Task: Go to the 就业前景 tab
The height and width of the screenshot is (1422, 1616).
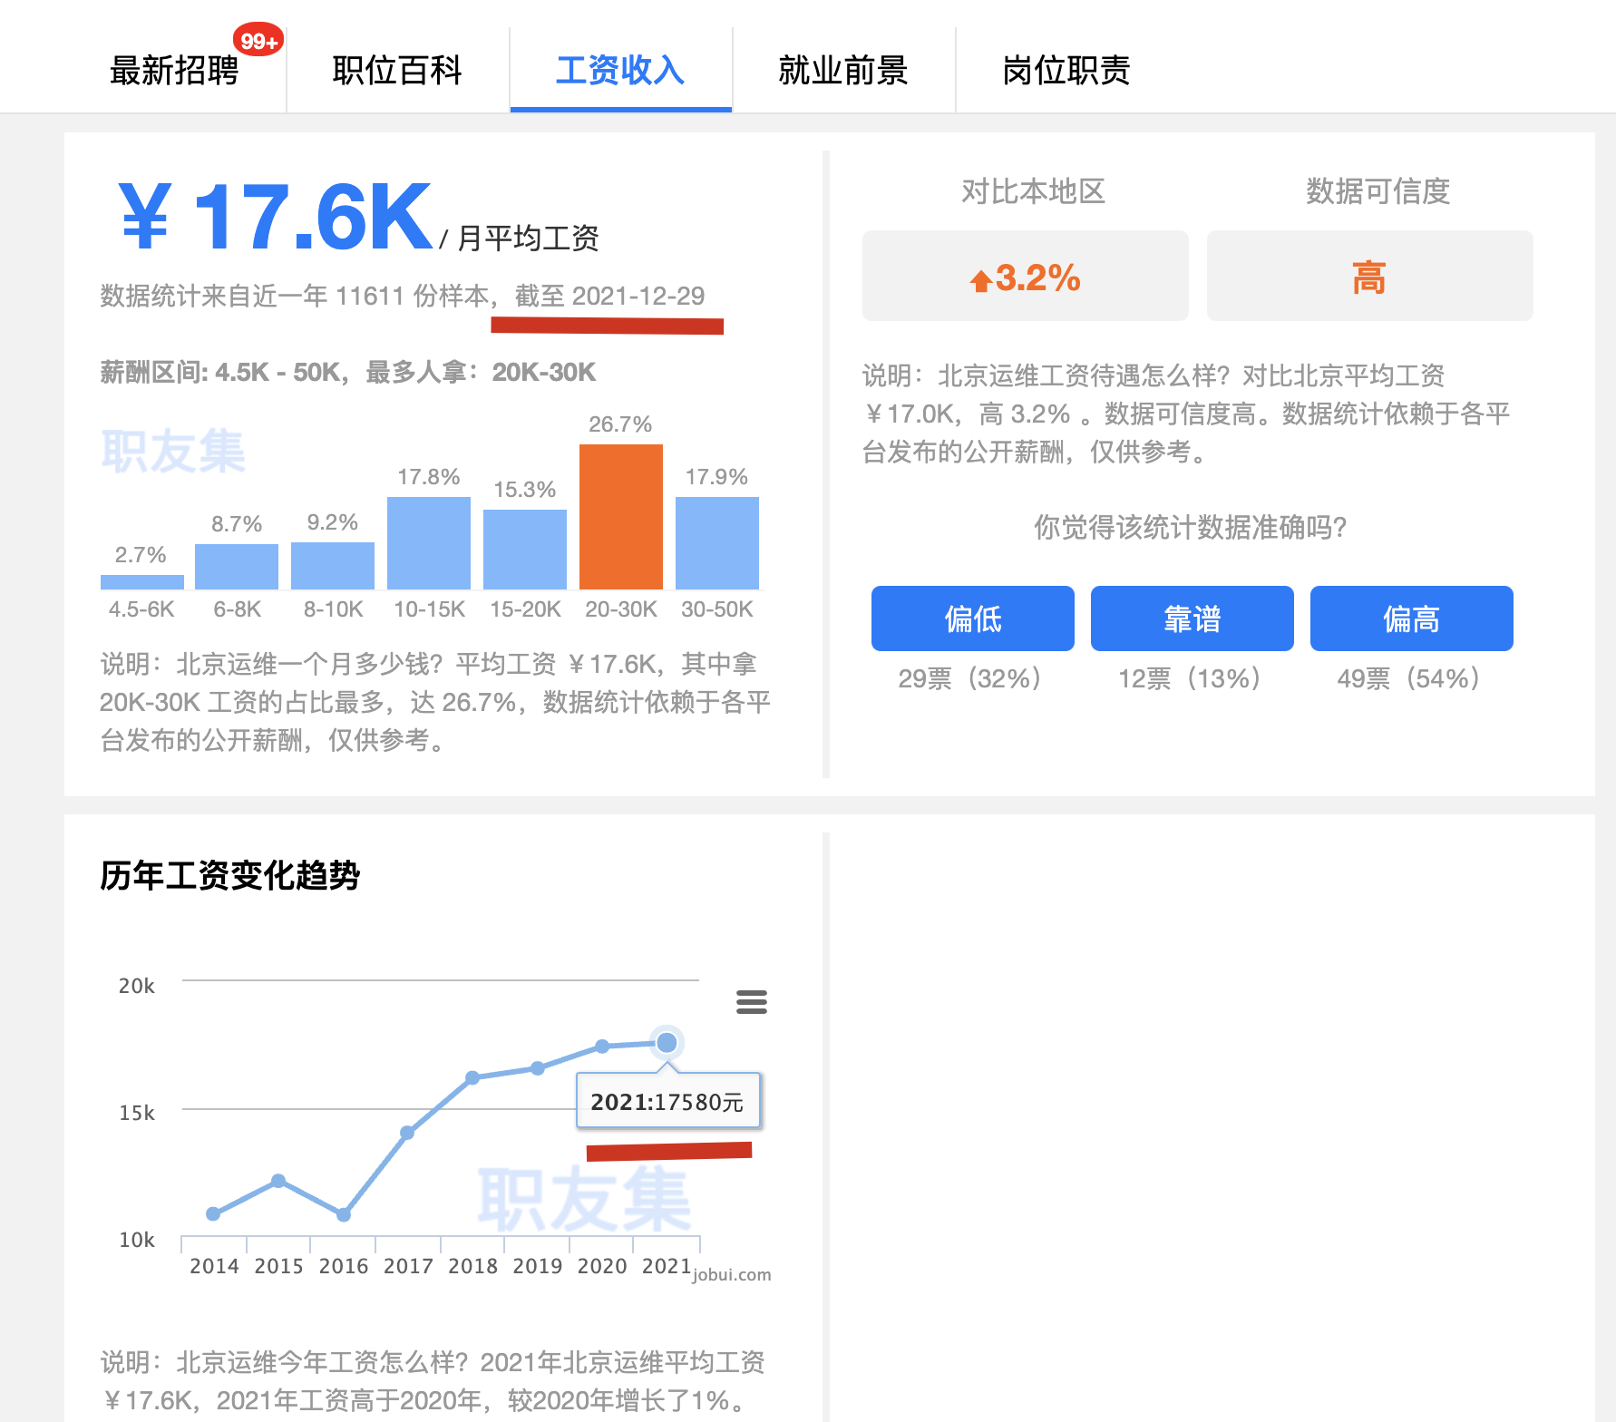Action: click(843, 71)
